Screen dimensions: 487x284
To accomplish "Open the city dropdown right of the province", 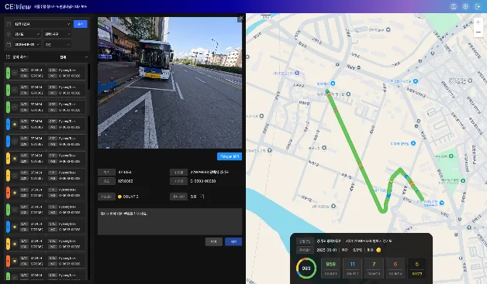I will (57, 34).
